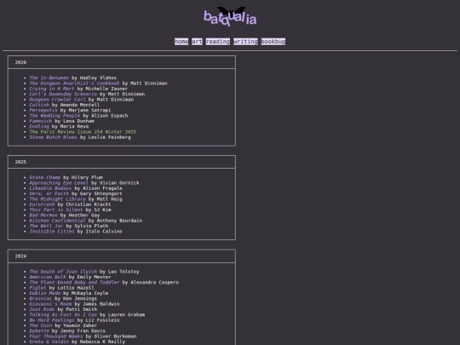Viewport: 460px width, 345px height.
Task: Open the reading nav link
Action: pos(218,42)
